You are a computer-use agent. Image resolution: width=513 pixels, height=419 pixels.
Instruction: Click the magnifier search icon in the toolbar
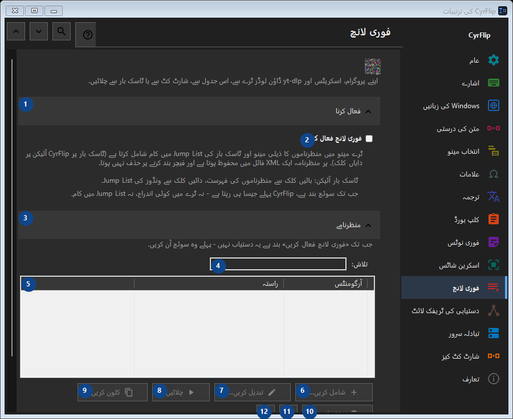tap(62, 31)
